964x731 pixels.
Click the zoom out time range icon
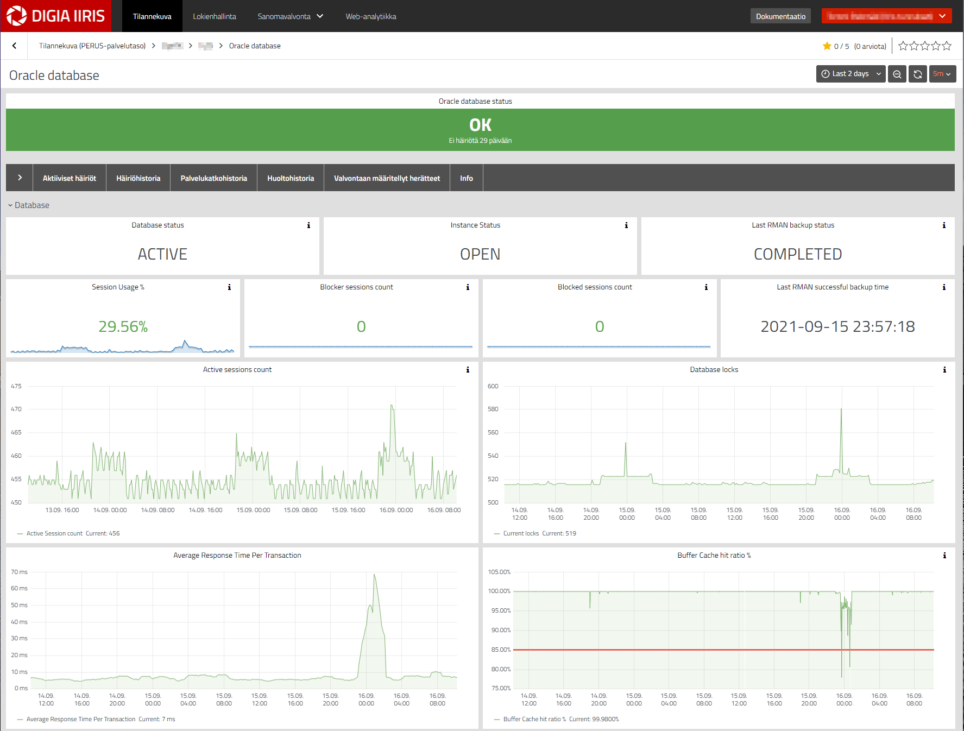(x=897, y=74)
